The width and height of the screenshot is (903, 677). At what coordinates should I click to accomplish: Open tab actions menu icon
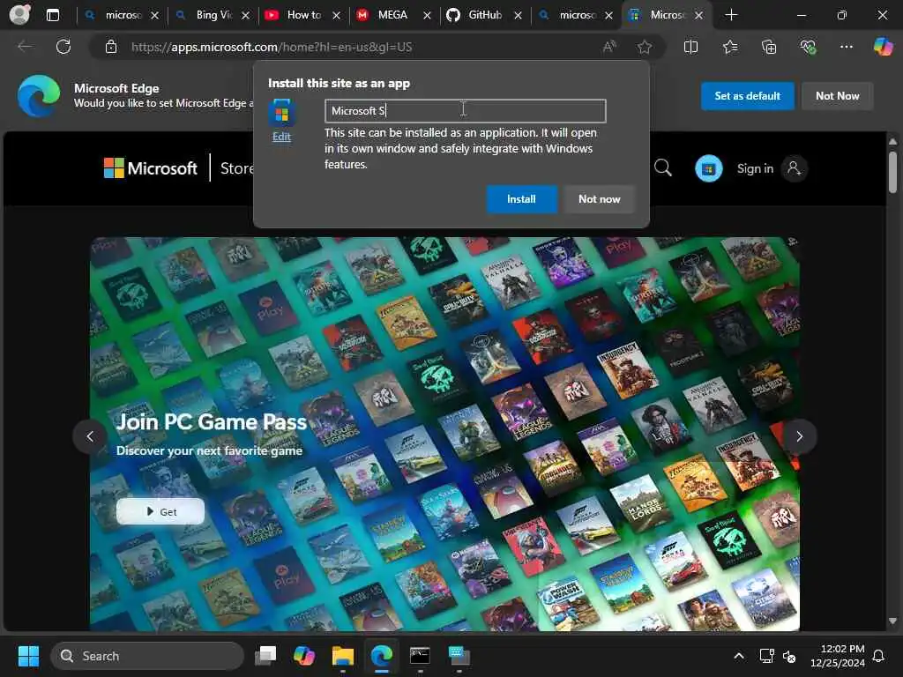tap(52, 15)
